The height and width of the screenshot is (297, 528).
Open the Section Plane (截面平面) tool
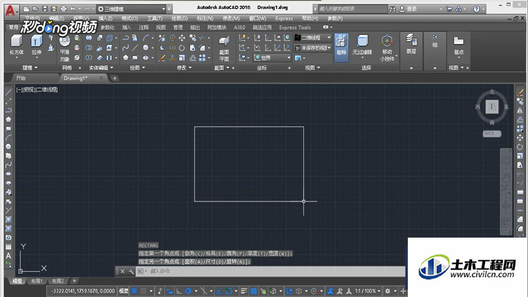point(224,48)
